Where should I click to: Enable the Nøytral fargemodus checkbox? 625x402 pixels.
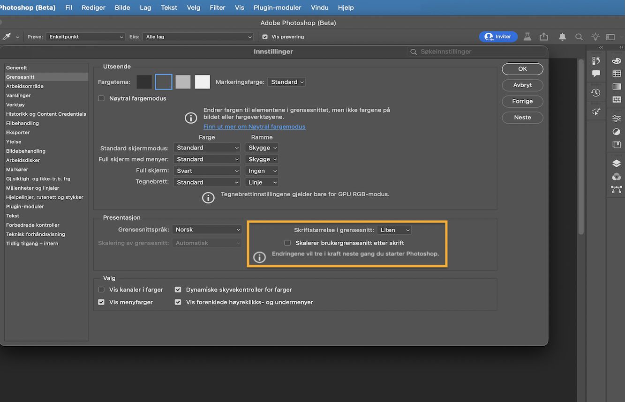coord(101,98)
